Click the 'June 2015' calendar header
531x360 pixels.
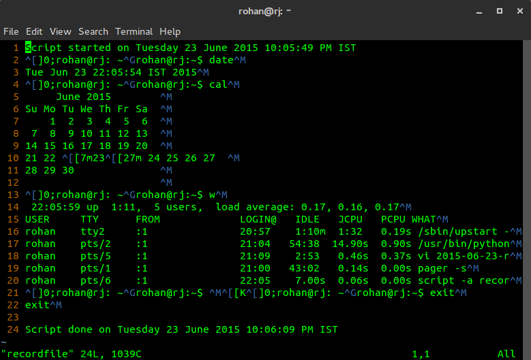click(84, 97)
